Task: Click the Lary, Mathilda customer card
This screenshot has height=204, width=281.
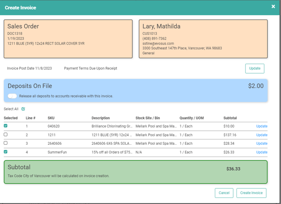Action: (203, 39)
